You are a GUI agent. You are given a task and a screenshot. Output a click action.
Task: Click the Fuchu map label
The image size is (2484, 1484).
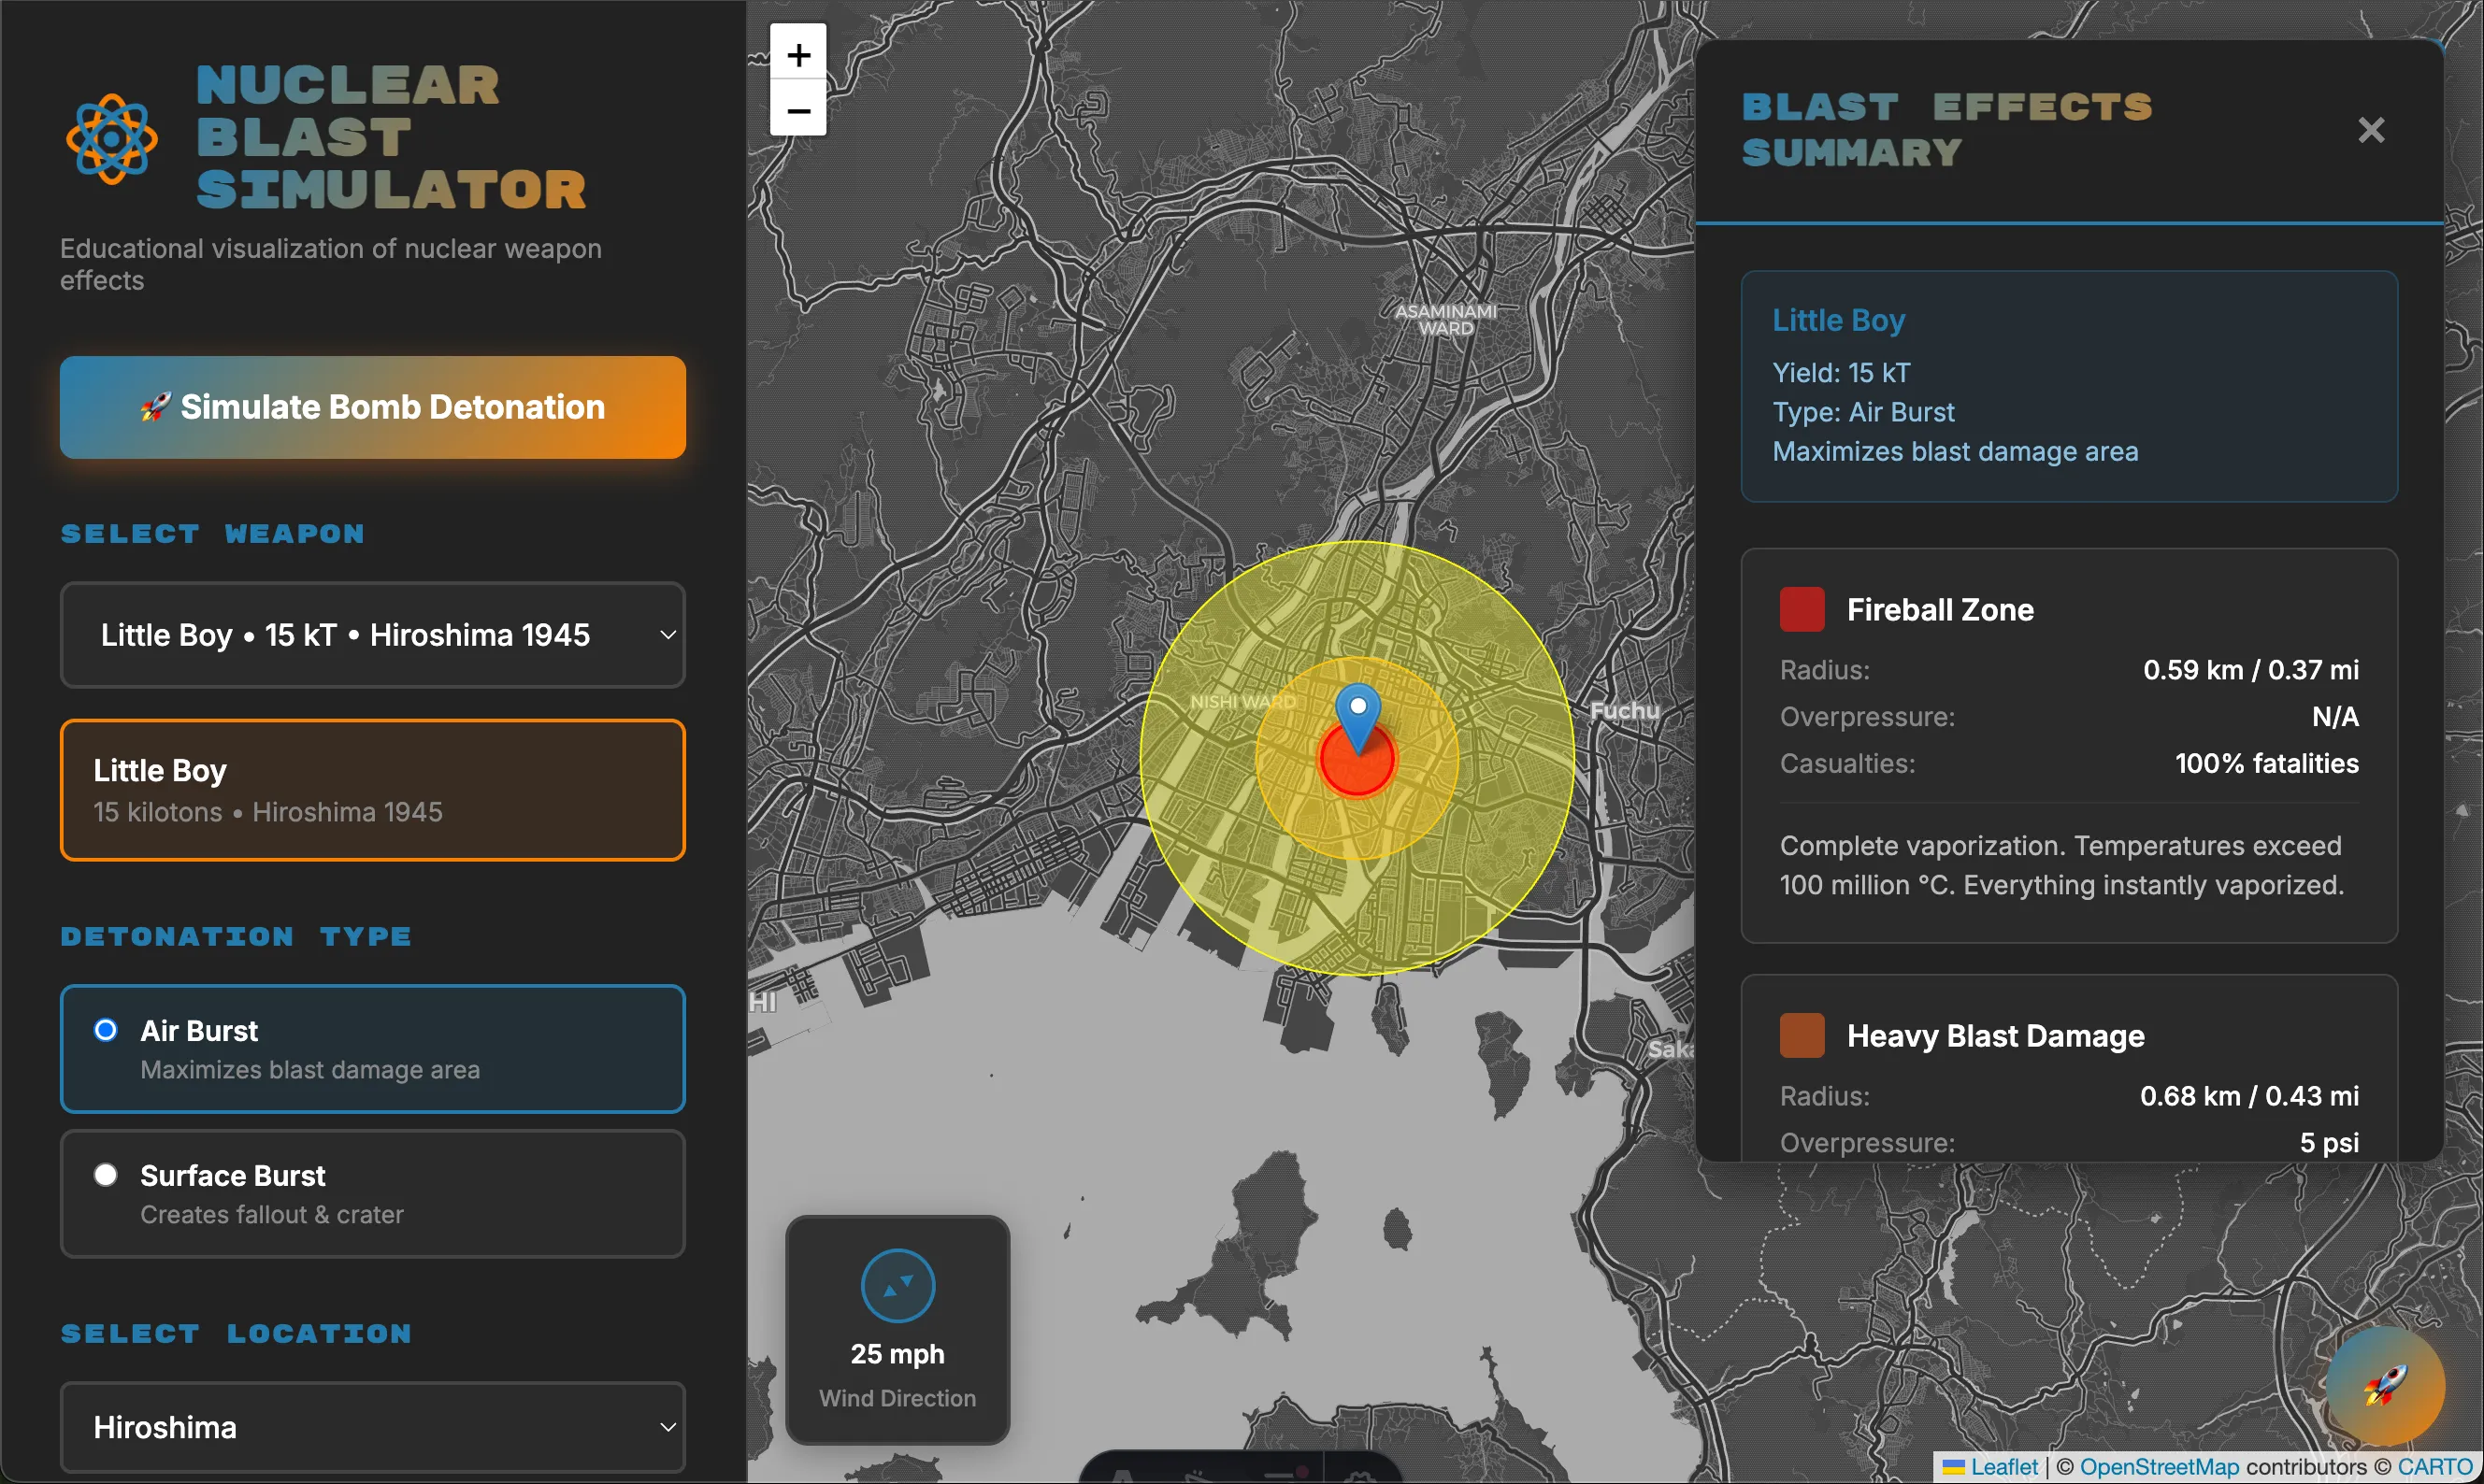[1624, 711]
